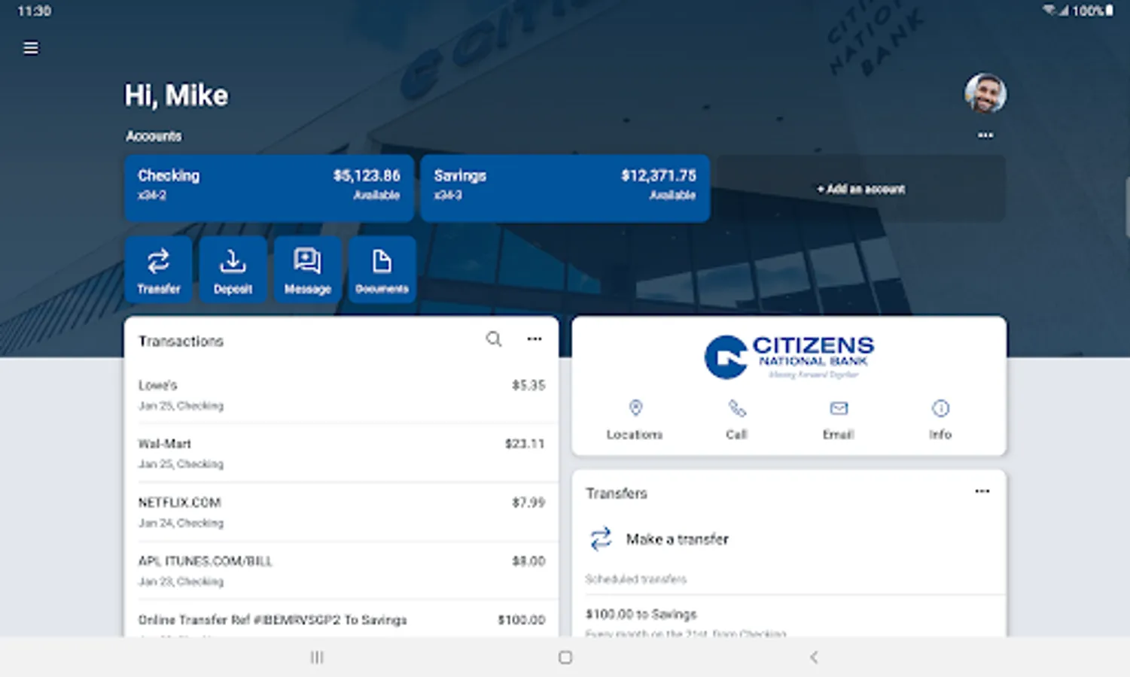Select the Savings account card
Screen dimensions: 1130x677
click(565, 188)
